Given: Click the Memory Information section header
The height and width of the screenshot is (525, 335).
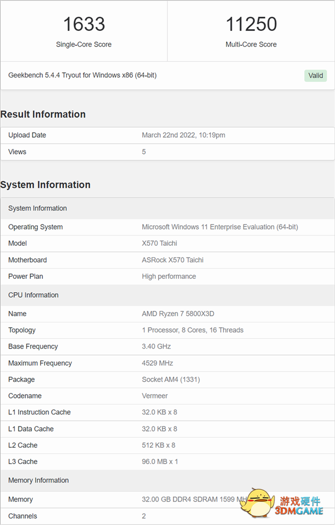Looking at the screenshot, I should coord(167,480).
